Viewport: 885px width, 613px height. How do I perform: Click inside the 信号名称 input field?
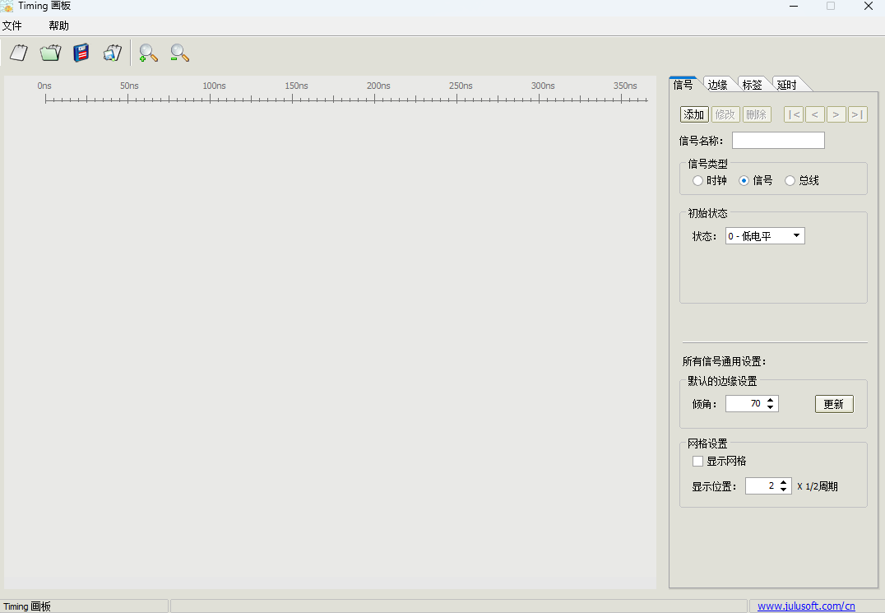(777, 140)
